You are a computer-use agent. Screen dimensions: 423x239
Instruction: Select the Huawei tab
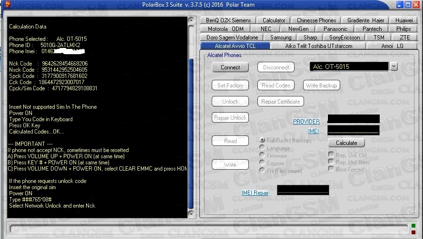(404, 20)
